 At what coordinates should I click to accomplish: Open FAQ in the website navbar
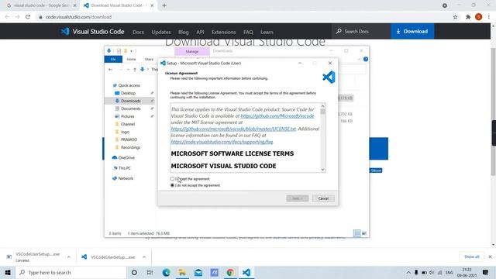tap(248, 32)
